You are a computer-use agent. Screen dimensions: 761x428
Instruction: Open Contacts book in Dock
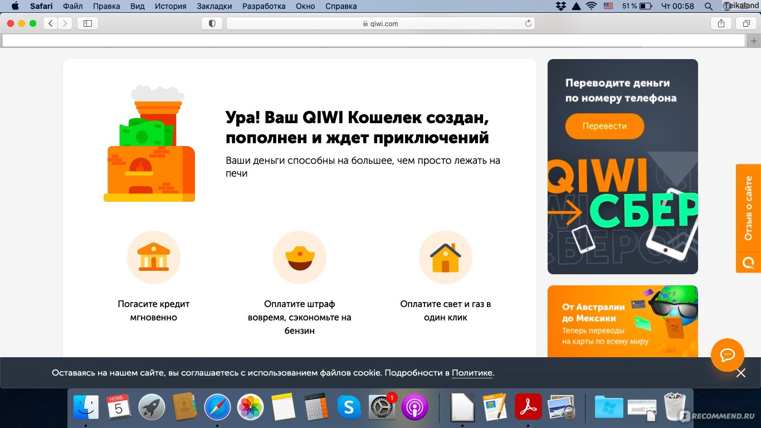(x=184, y=407)
